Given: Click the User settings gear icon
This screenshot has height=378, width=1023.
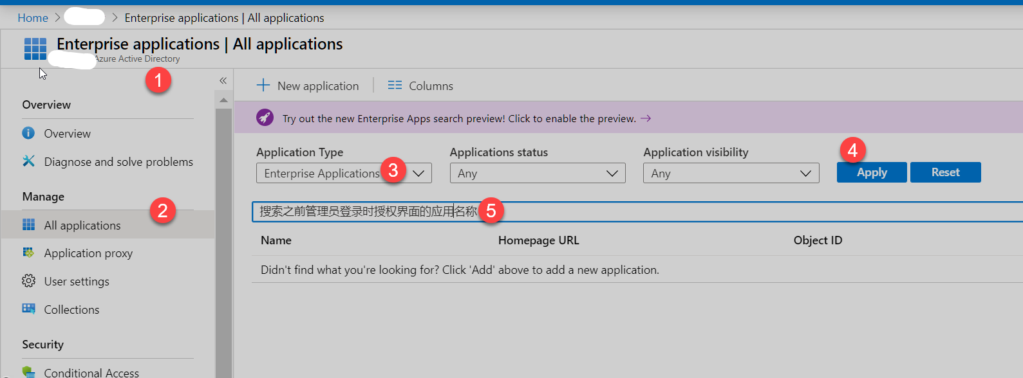Looking at the screenshot, I should pyautogui.click(x=28, y=281).
